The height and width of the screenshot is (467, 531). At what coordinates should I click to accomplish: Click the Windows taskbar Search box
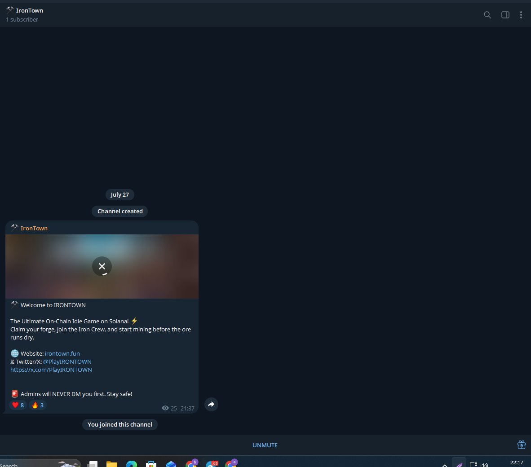[x=40, y=464]
